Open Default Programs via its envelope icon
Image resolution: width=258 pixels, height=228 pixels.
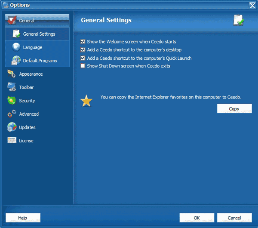tap(16, 60)
